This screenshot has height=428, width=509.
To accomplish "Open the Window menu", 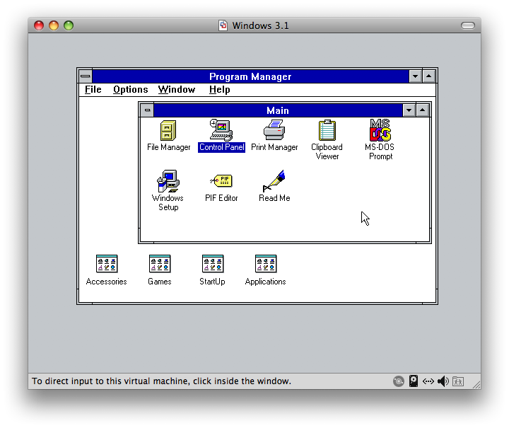I will click(177, 90).
